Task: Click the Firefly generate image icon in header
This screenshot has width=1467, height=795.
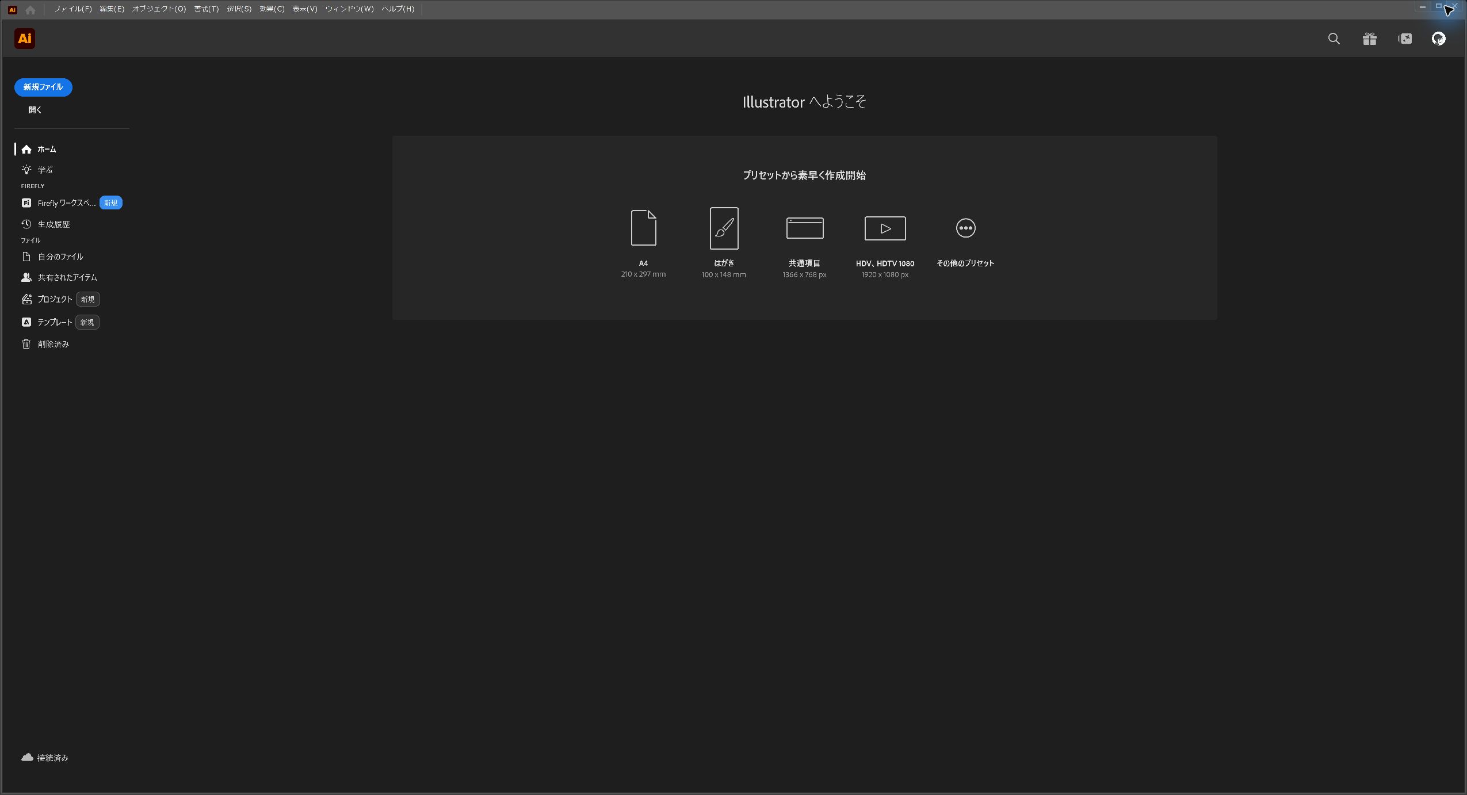Action: (1404, 39)
